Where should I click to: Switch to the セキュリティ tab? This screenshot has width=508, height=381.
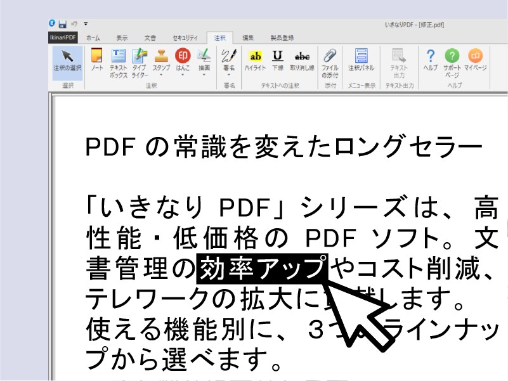point(185,38)
